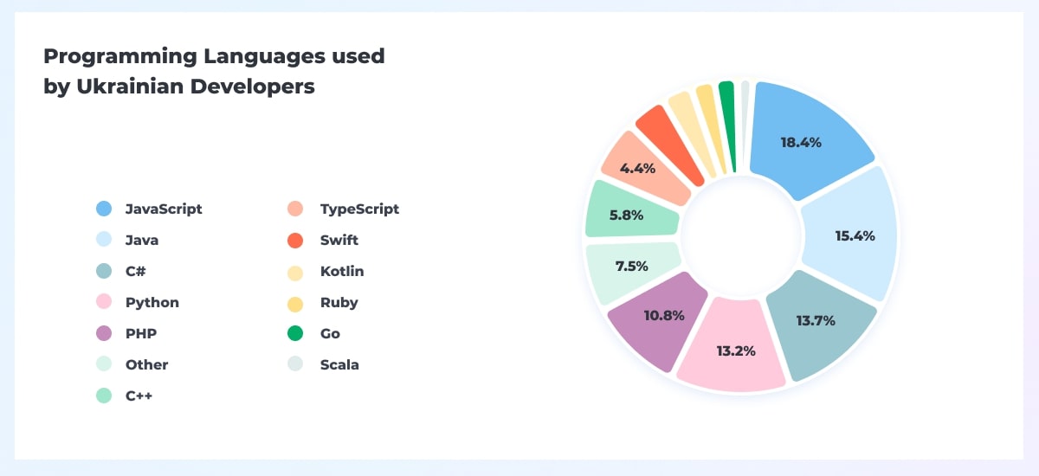Click the TypeScript legend color dot
This screenshot has width=1039, height=476.
[x=295, y=209]
